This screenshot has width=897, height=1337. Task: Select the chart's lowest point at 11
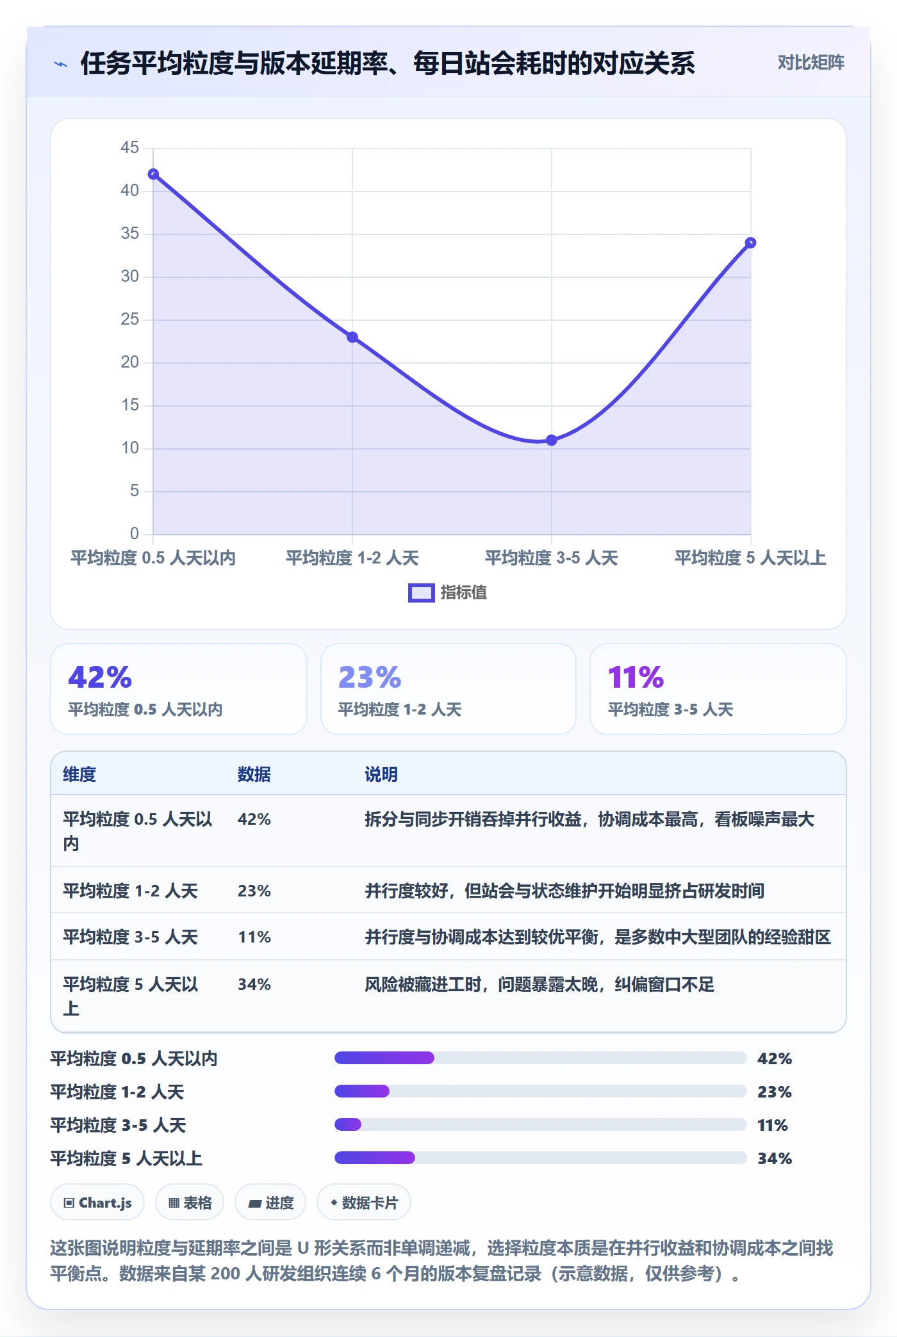[552, 440]
